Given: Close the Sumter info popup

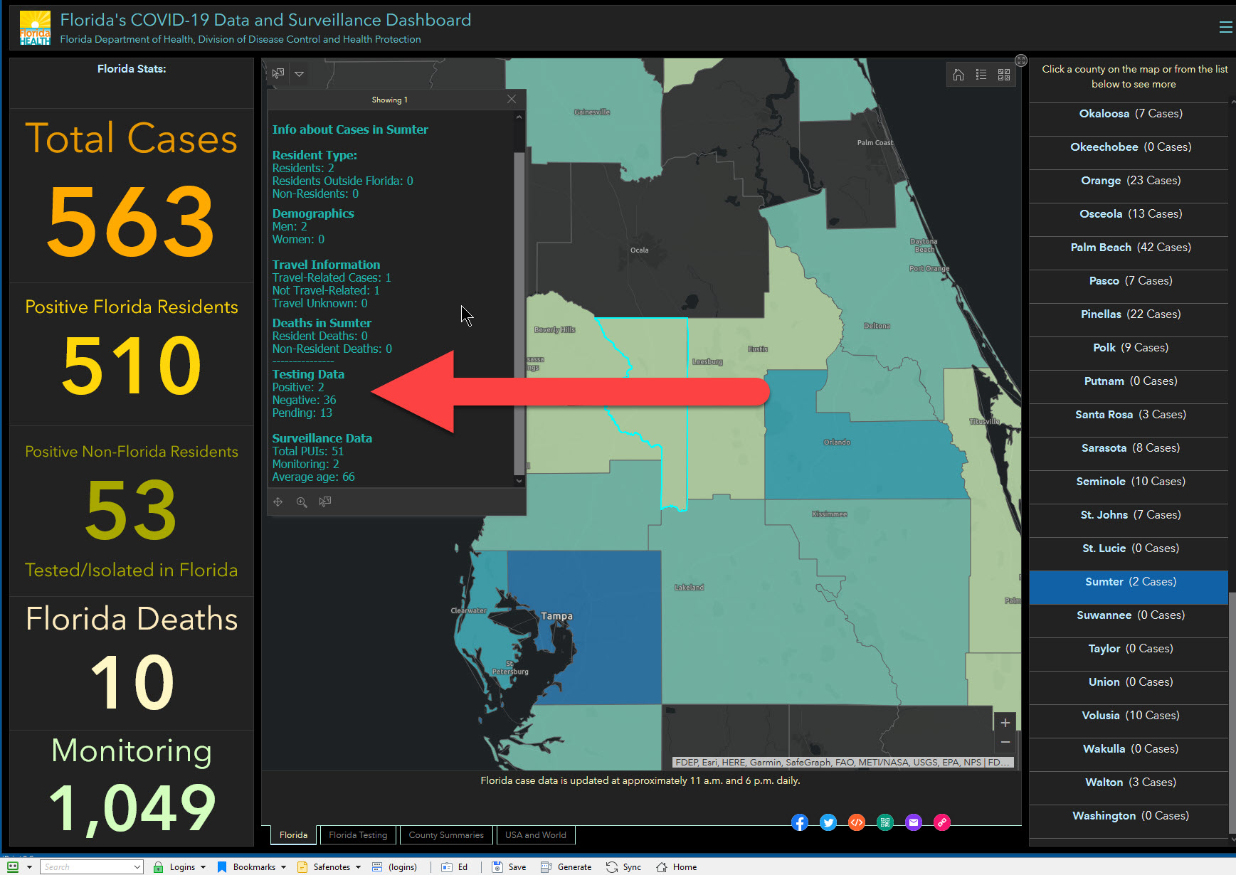Looking at the screenshot, I should pos(512,99).
